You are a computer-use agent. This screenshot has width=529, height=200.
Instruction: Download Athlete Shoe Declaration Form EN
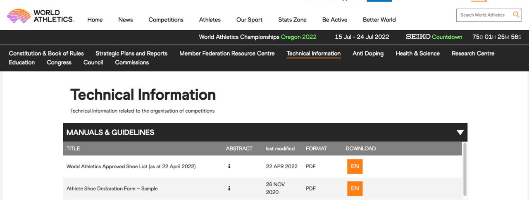[355, 188]
